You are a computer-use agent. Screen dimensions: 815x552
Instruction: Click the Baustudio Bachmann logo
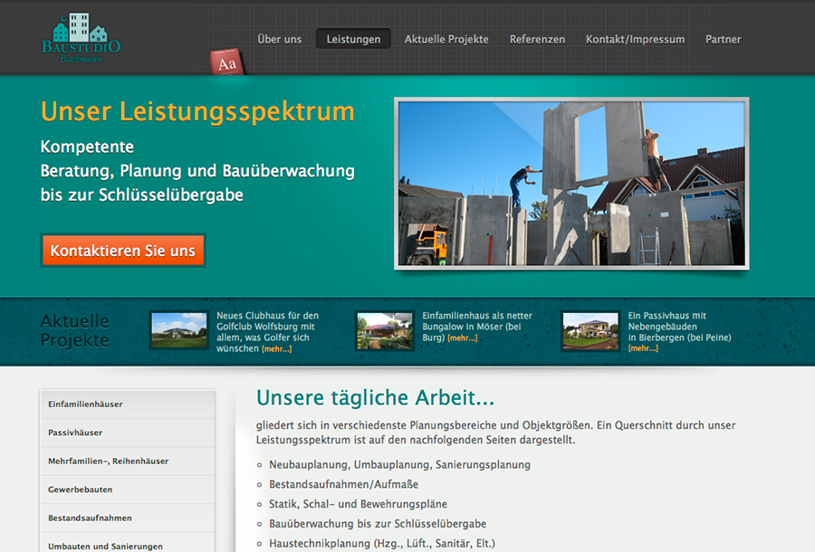coord(81,38)
